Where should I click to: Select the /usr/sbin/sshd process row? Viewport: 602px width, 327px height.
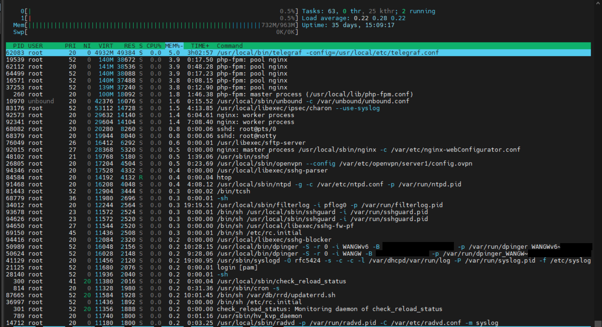298,157
